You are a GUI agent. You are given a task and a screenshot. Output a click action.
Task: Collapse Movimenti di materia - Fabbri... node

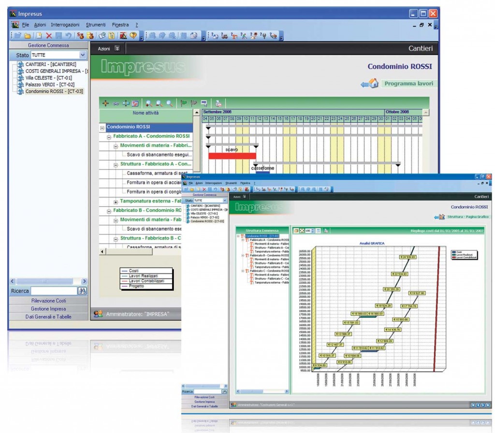point(116,147)
